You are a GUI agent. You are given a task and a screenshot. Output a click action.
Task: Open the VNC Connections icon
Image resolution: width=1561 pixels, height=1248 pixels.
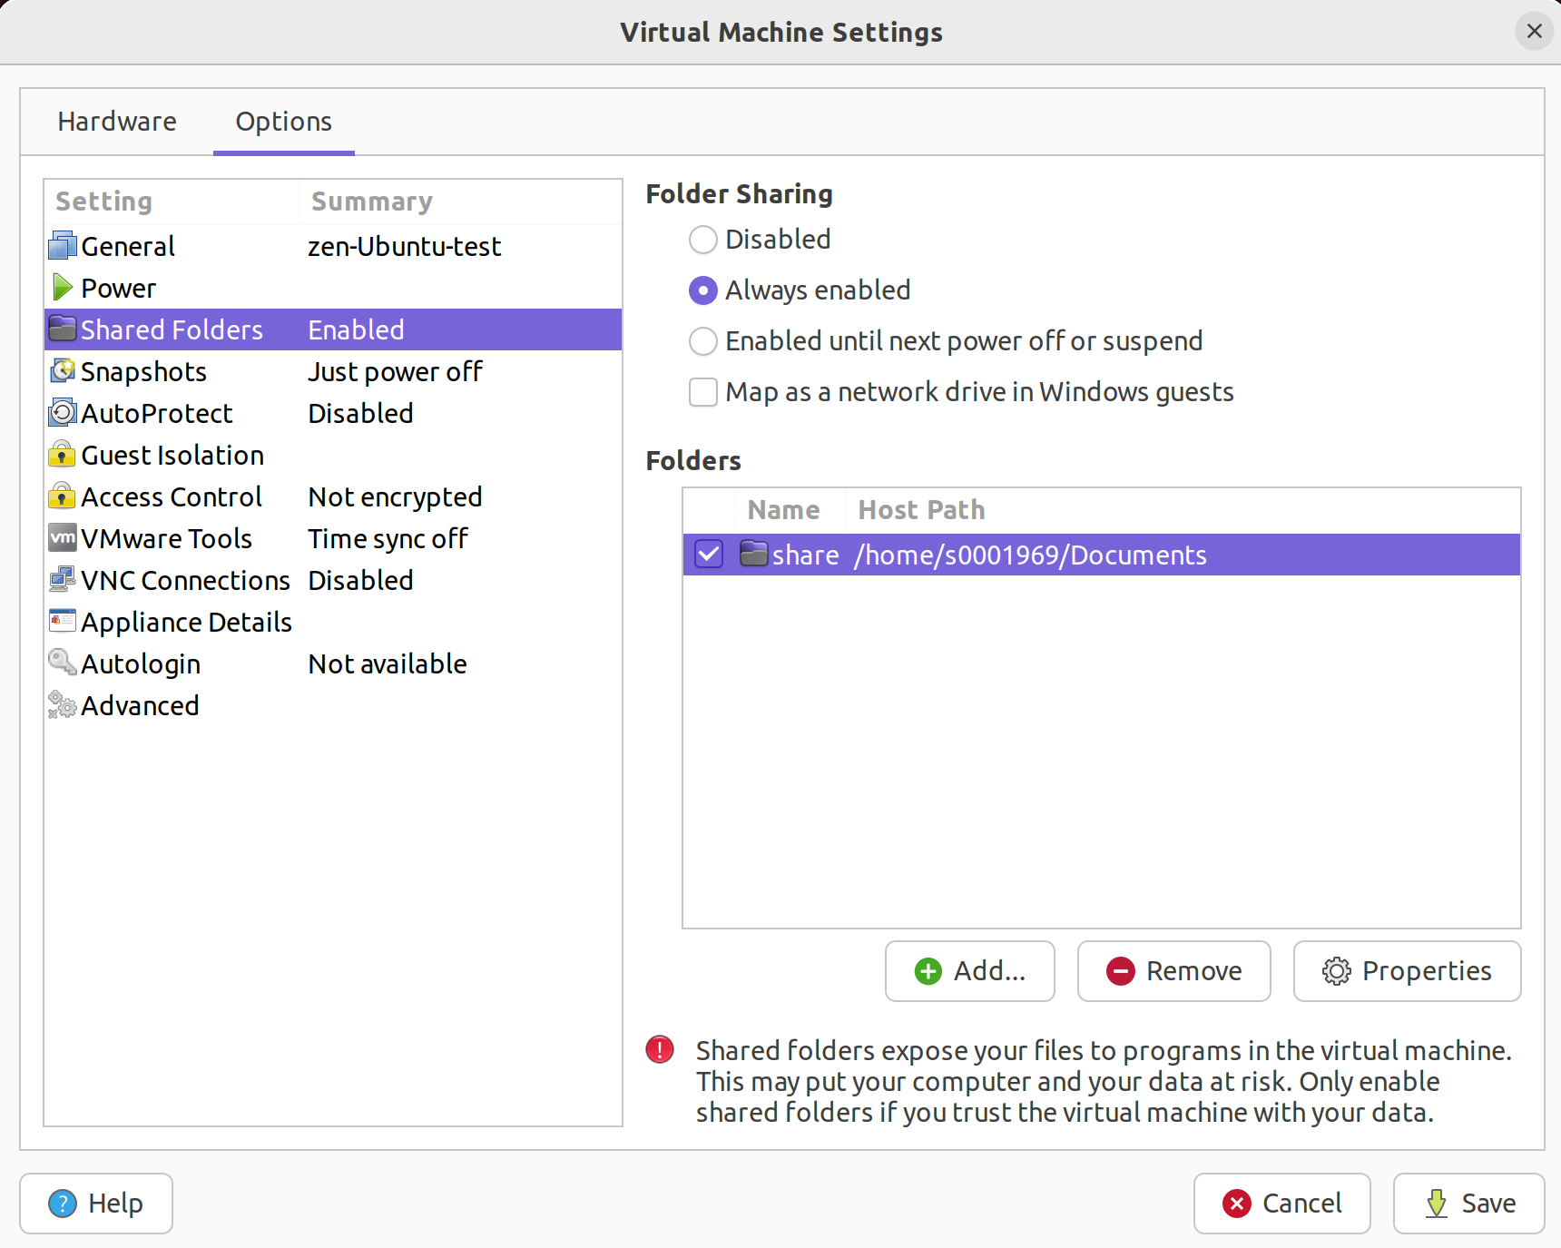(x=63, y=580)
